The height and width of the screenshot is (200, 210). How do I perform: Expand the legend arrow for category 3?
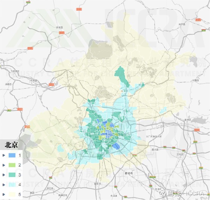[3, 174]
